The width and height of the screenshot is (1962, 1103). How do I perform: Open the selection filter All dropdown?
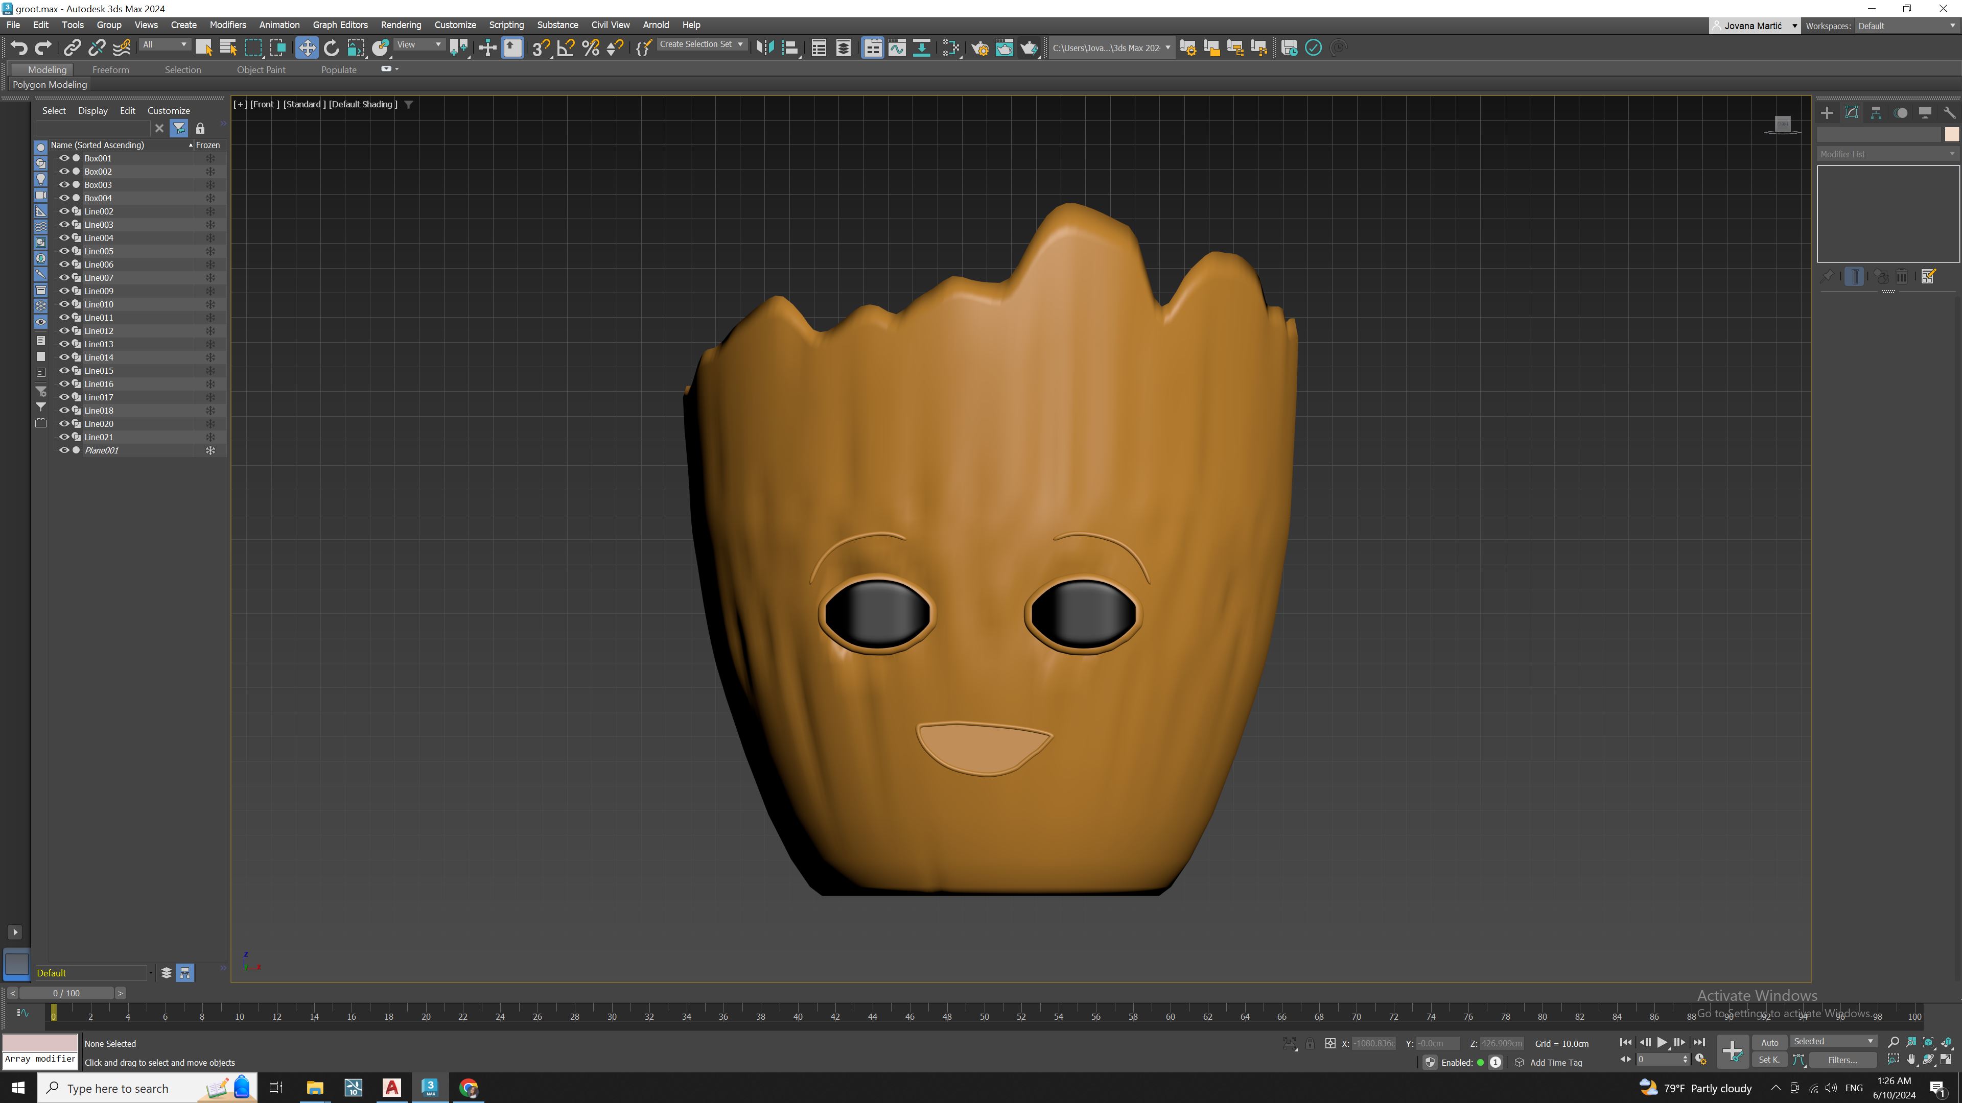coord(165,45)
